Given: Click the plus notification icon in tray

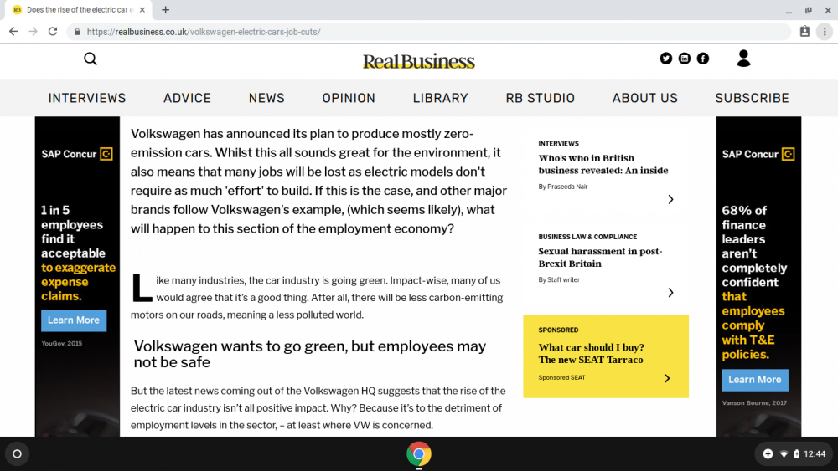Looking at the screenshot, I should (x=768, y=454).
